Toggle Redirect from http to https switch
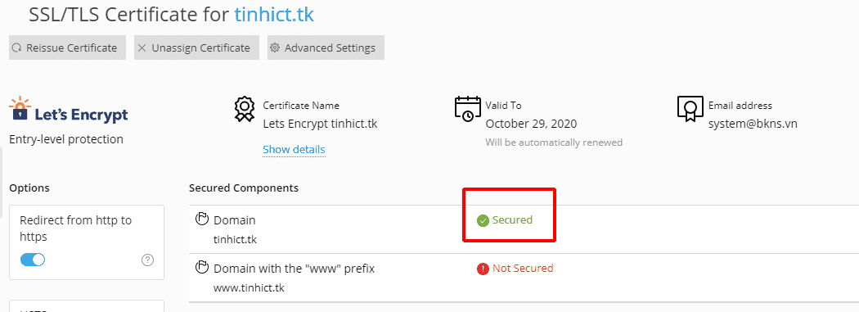The height and width of the screenshot is (312, 859). point(33,260)
